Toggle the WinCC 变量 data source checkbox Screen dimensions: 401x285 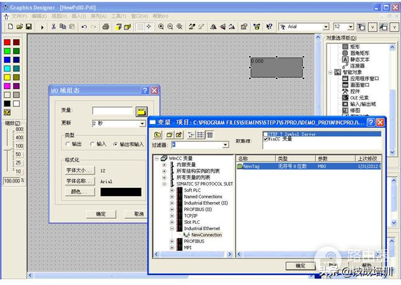coord(265,139)
